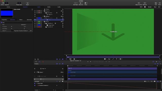Select the Rectangle Mask tool
Screen dimensions: 162x91
120,59
